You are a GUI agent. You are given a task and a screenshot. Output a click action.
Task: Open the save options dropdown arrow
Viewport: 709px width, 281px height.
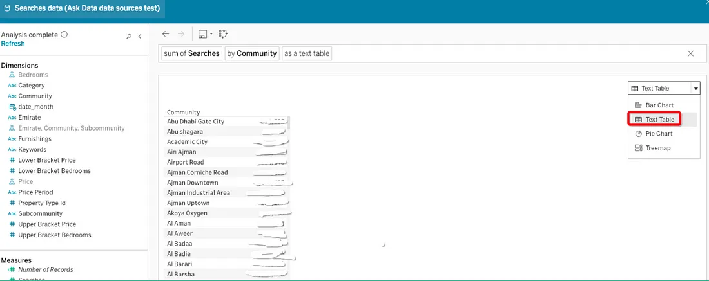pyautogui.click(x=211, y=34)
